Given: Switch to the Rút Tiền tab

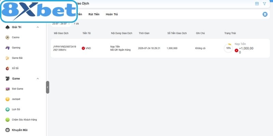Looking at the screenshot, I should tap(94, 14).
